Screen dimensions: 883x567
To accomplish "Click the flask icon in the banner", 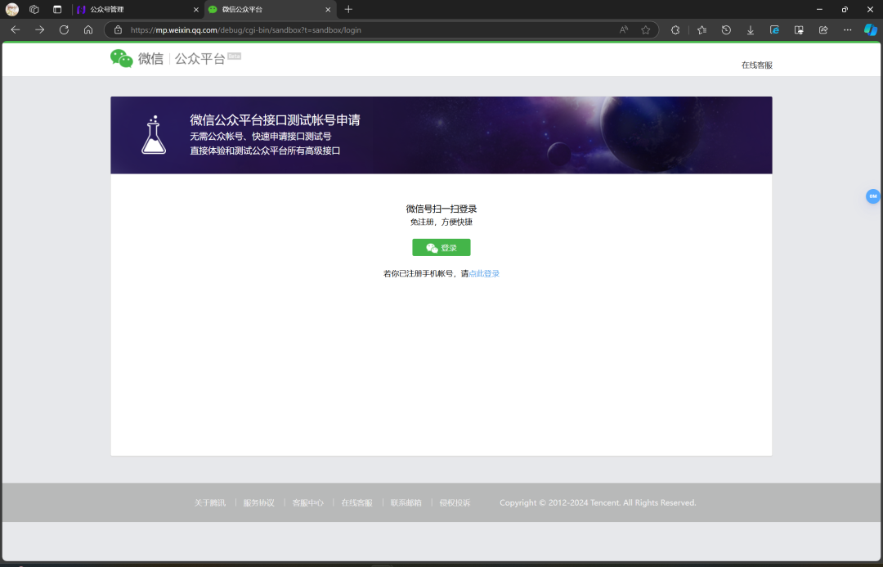I will pyautogui.click(x=153, y=135).
